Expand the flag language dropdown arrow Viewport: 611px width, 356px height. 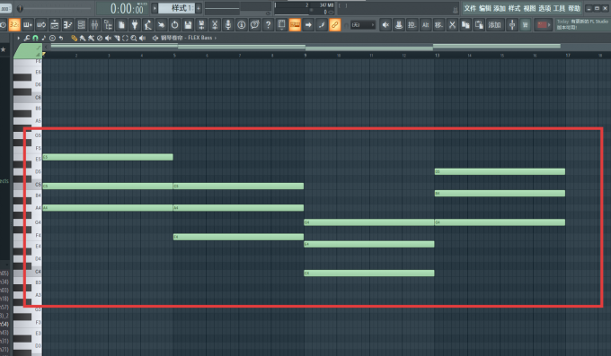549,25
